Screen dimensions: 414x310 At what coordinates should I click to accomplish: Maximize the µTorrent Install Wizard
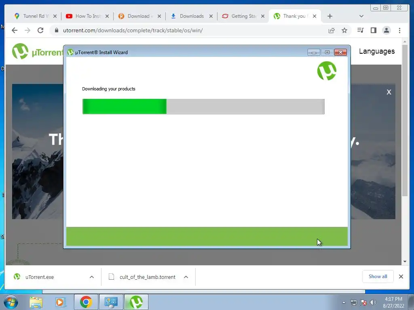click(327, 52)
